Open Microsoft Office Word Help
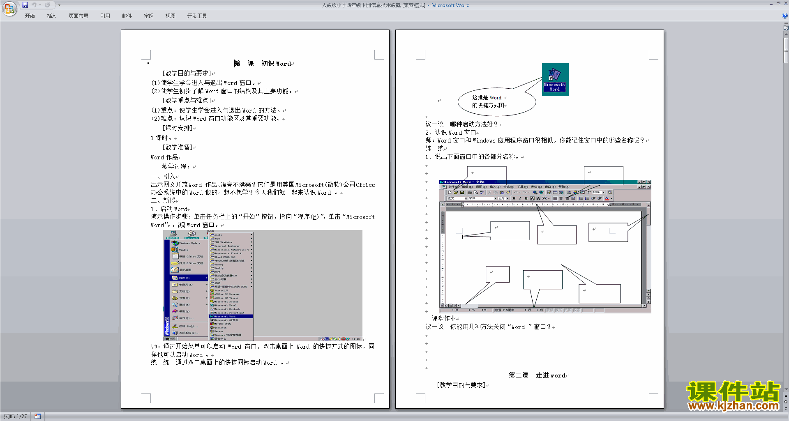The width and height of the screenshot is (789, 421). tap(785, 16)
